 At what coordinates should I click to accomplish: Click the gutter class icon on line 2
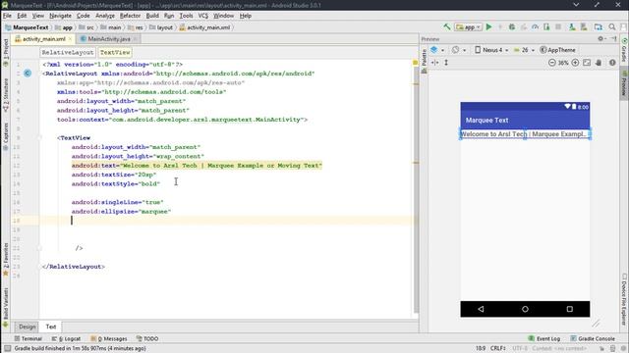click(28, 74)
